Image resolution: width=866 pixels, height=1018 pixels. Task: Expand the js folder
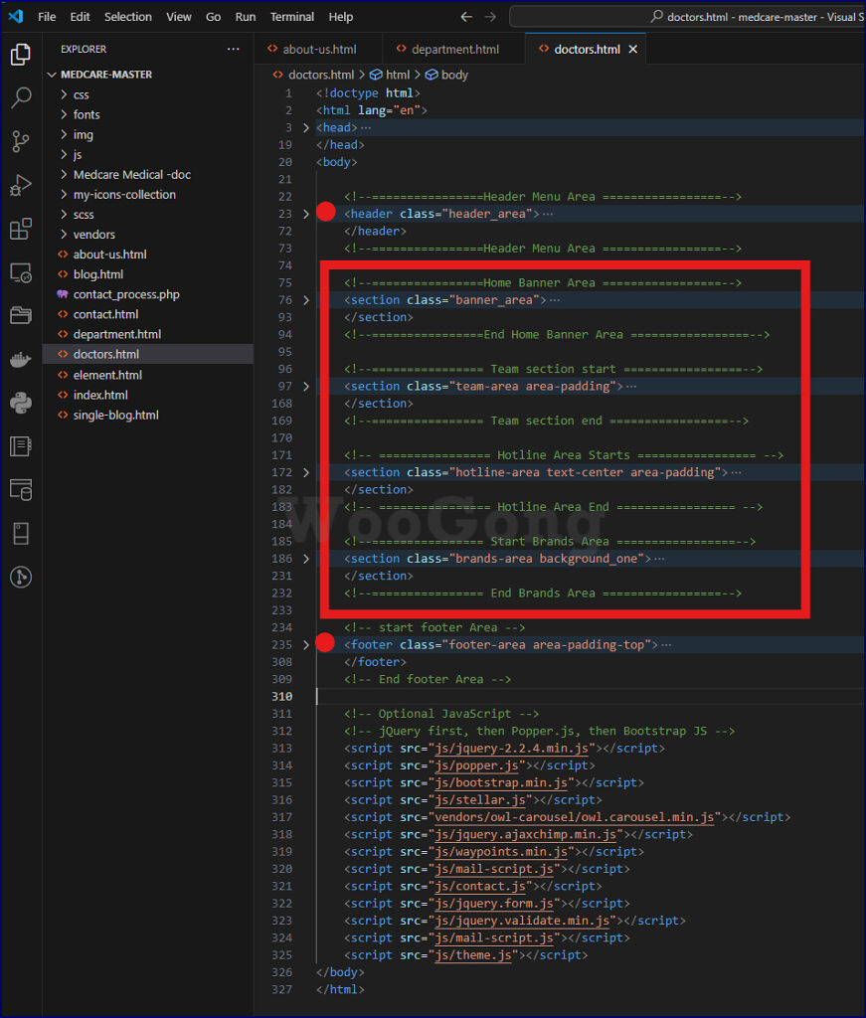64,154
